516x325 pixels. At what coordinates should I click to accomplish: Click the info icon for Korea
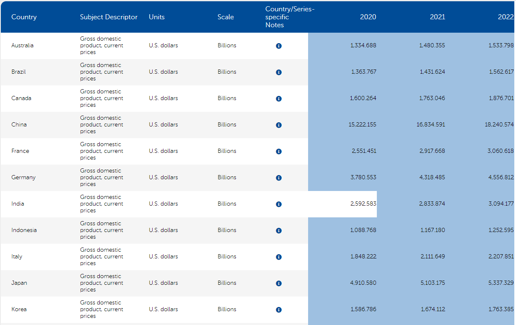(279, 310)
